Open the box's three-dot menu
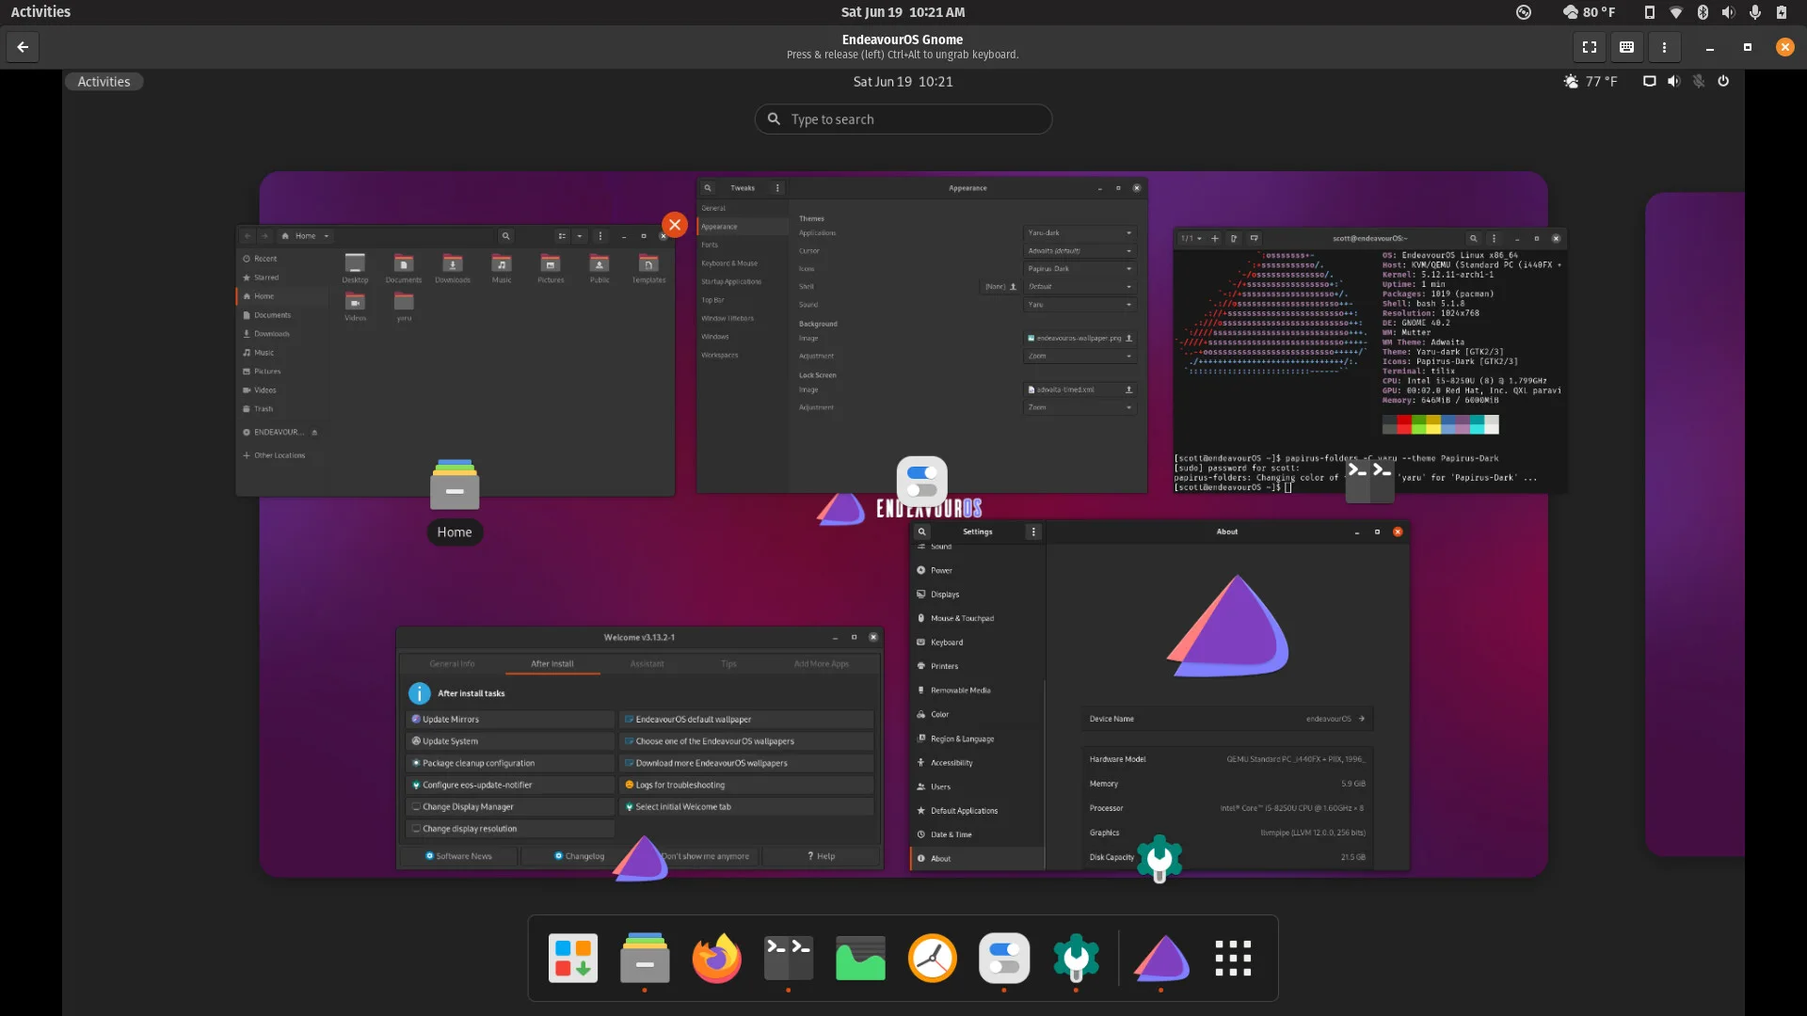 (x=1664, y=47)
